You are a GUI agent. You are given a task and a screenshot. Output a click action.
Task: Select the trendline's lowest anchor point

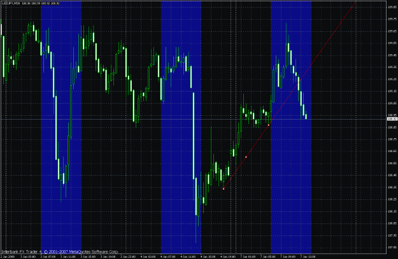point(224,189)
